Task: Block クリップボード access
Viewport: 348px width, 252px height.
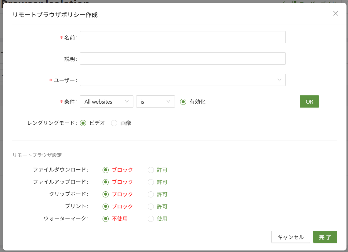Action: (106, 194)
